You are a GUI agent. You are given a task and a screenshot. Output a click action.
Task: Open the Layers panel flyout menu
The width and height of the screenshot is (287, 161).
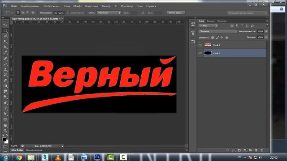pyautogui.click(x=267, y=21)
